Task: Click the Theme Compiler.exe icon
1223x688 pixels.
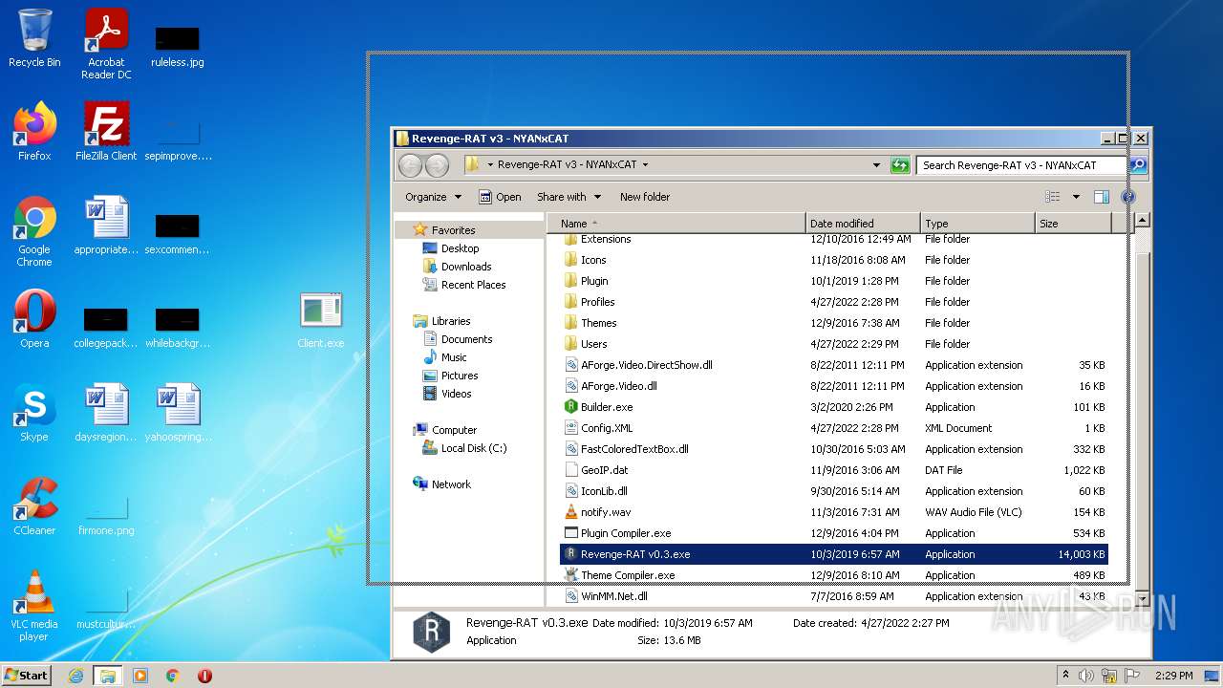Action: pyautogui.click(x=571, y=575)
